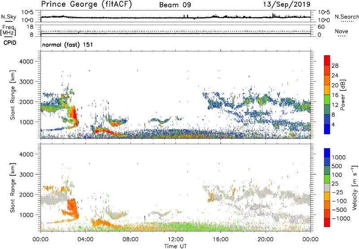Image resolution: width=359 pixels, height=249 pixels.
Task: Click the Velocity [m s⁻¹] label
Action: click(x=355, y=187)
